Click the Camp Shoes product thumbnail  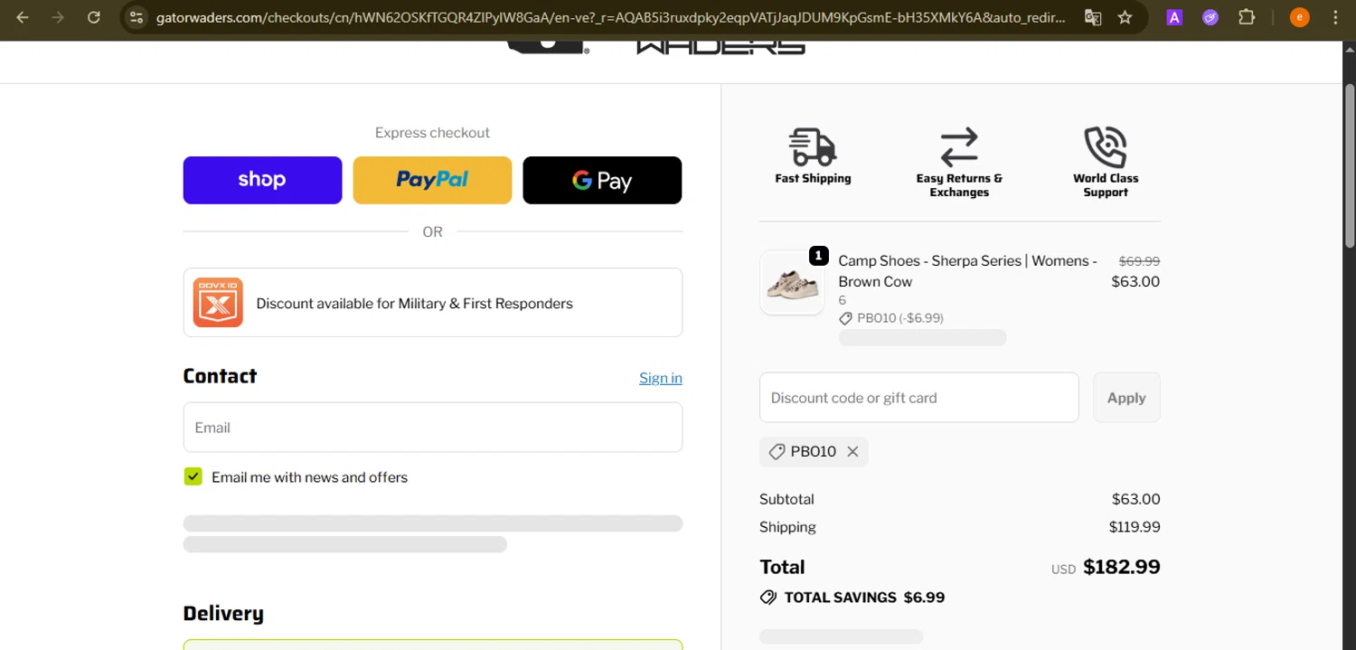(792, 283)
